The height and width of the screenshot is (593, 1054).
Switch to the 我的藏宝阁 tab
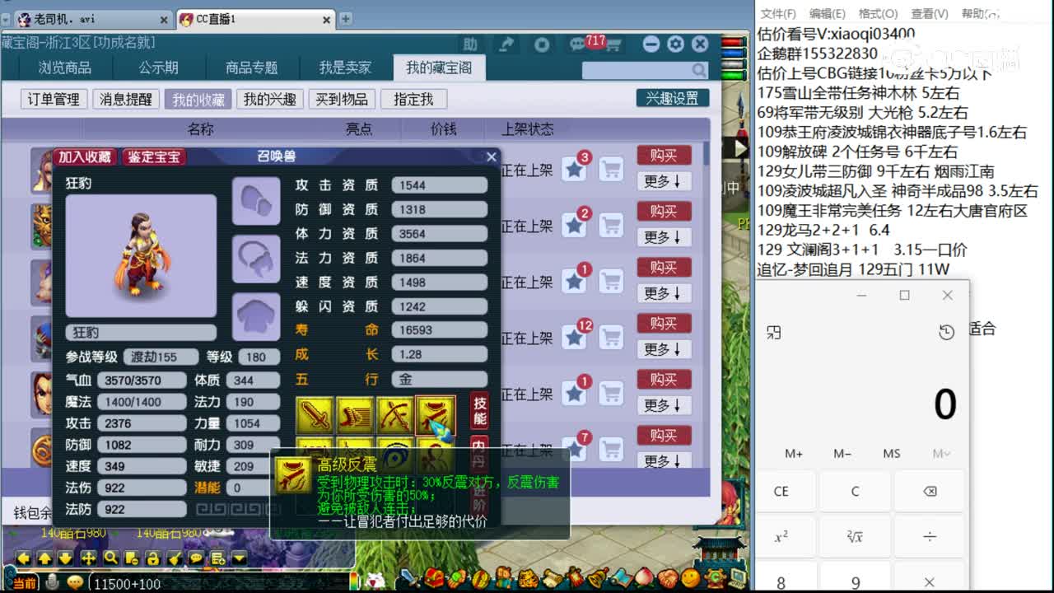(x=440, y=68)
